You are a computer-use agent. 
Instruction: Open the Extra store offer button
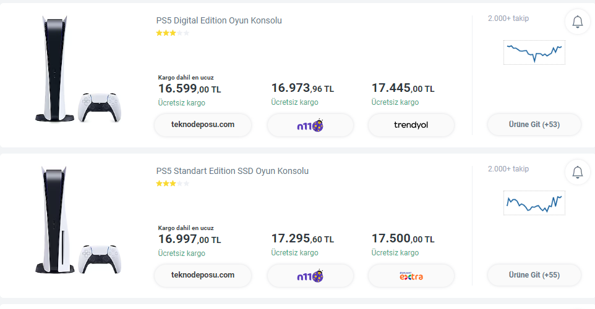point(411,276)
